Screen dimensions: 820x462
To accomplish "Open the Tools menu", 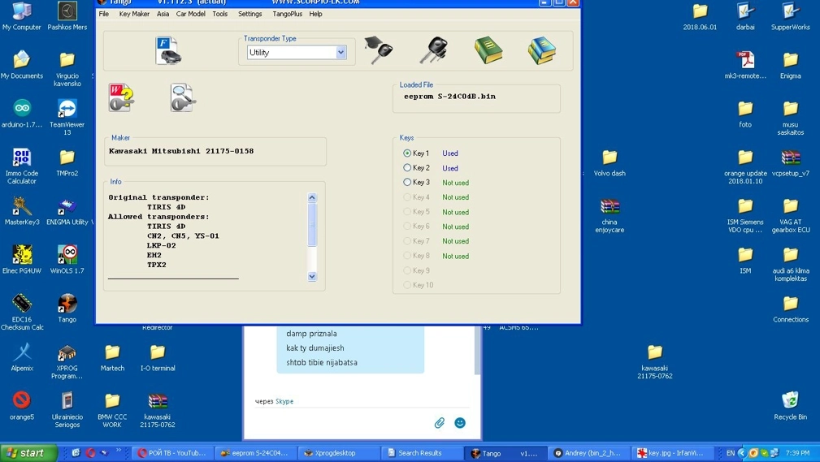I will tap(219, 14).
